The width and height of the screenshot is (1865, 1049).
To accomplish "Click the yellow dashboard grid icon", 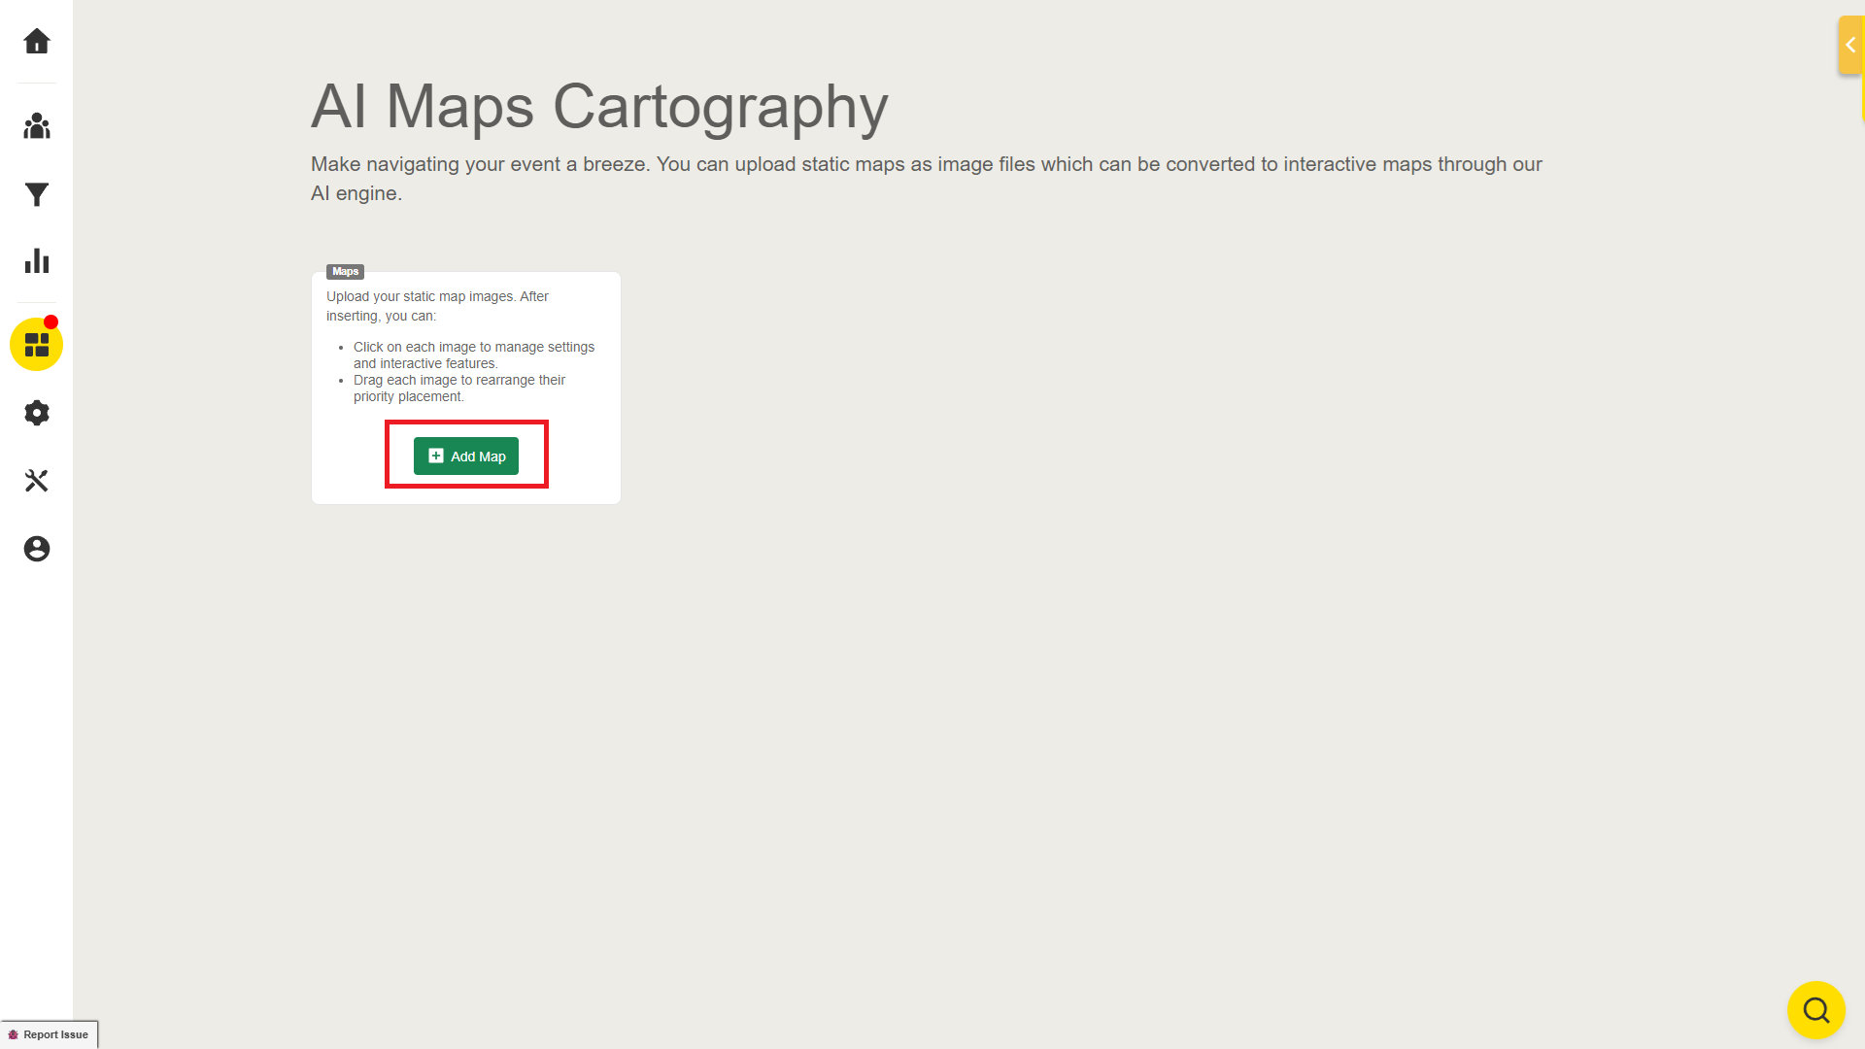I will point(37,345).
